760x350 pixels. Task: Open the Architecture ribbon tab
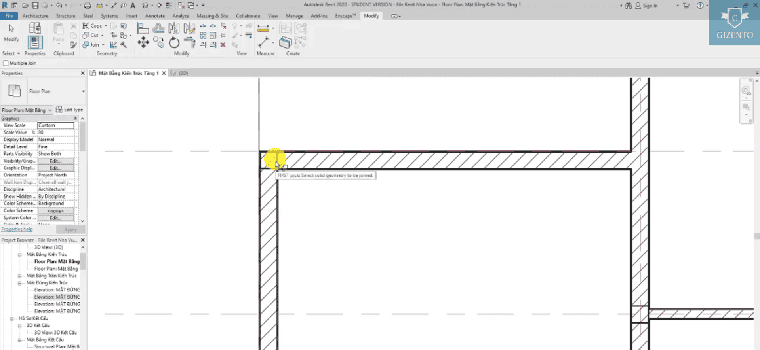(x=35, y=16)
